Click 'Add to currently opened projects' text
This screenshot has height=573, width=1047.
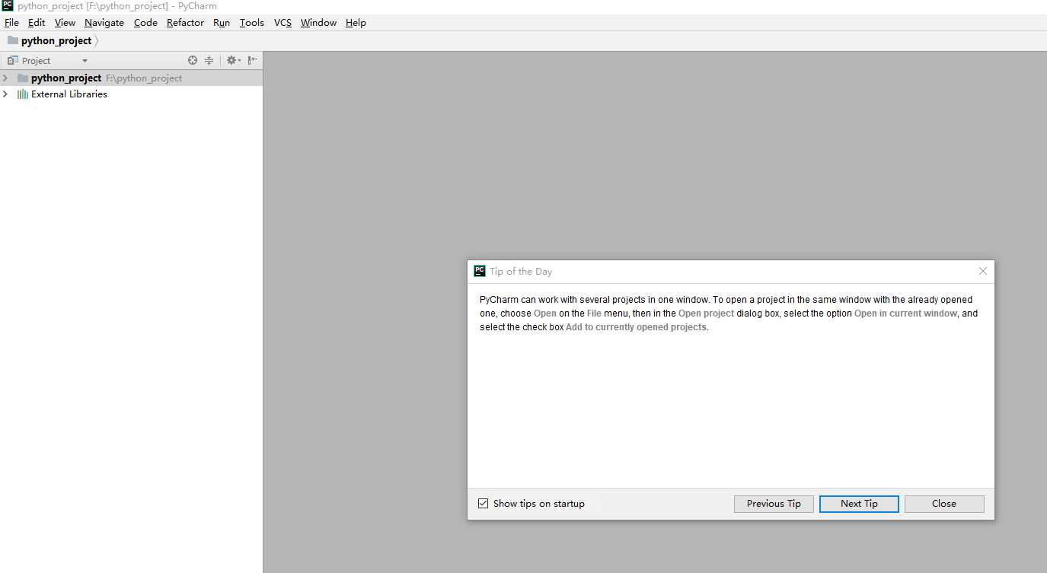(x=637, y=327)
